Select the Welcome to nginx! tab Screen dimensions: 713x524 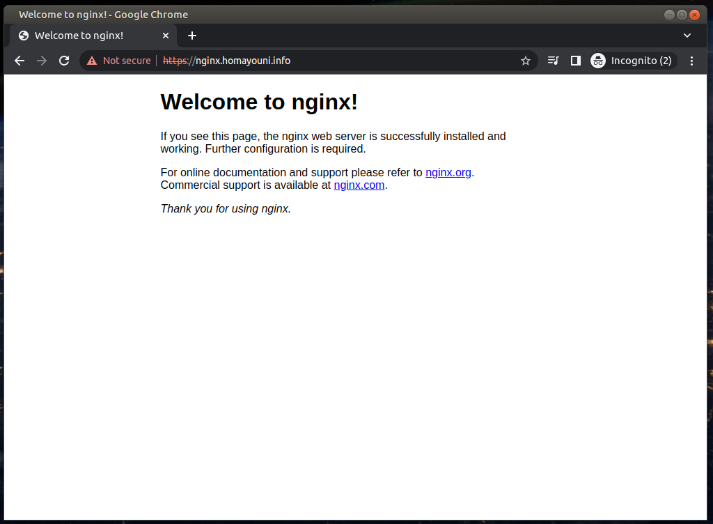[93, 36]
